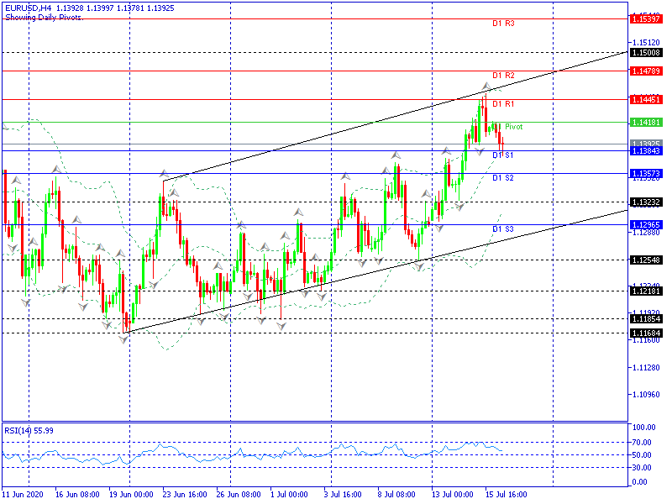The image size is (672, 504).
Task: Click the D1 R1 resistance label
Action: (x=503, y=104)
